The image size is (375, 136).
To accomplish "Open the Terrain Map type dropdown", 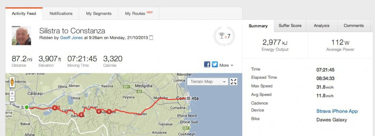I will click(x=208, y=82).
